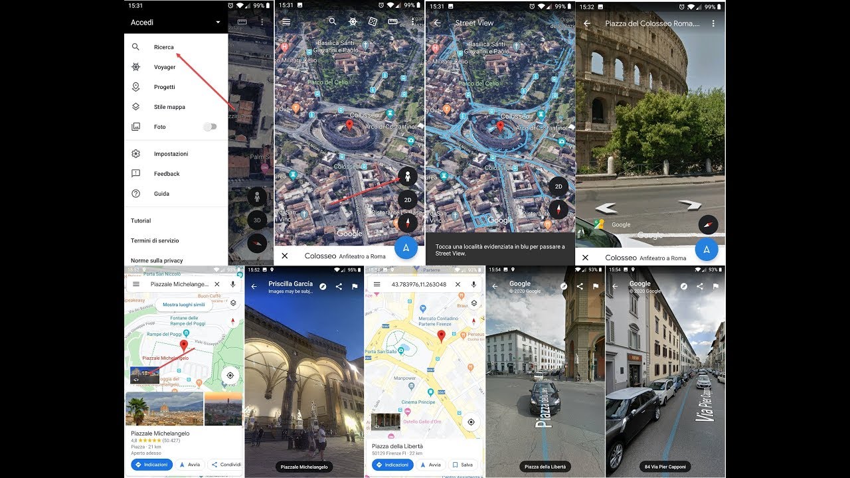Screen dimensions: 850x478
Task: Tap red Colosseo pin on blue-lines map
Action: click(501, 126)
